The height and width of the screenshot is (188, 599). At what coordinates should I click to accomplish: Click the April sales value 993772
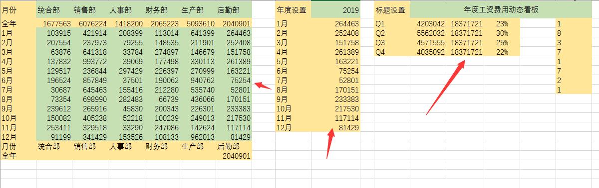coord(90,61)
